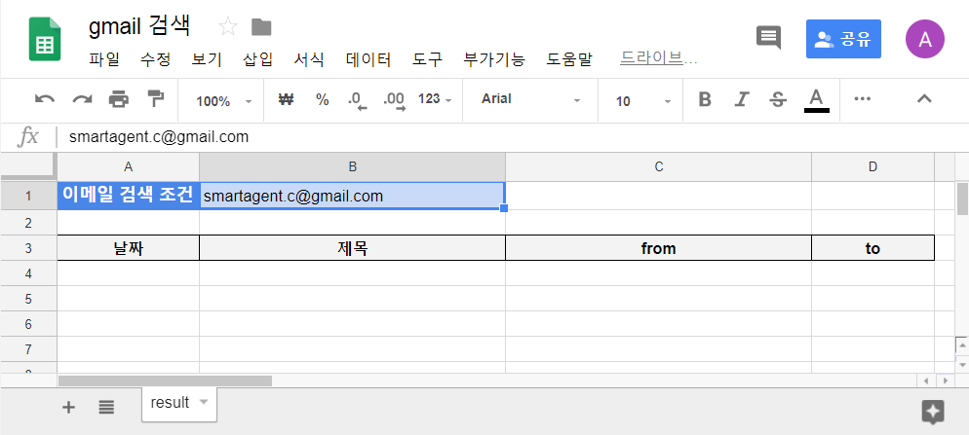The width and height of the screenshot is (969, 435).
Task: Select row 1 header
Action: (28, 197)
